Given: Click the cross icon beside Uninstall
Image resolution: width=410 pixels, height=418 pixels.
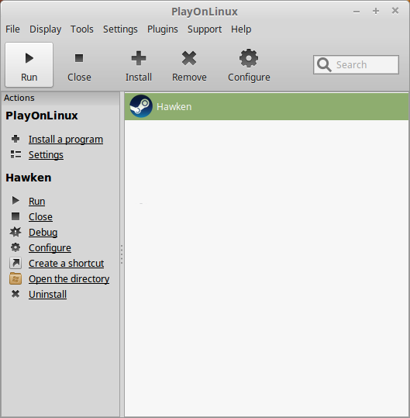Looking at the screenshot, I should click(16, 294).
